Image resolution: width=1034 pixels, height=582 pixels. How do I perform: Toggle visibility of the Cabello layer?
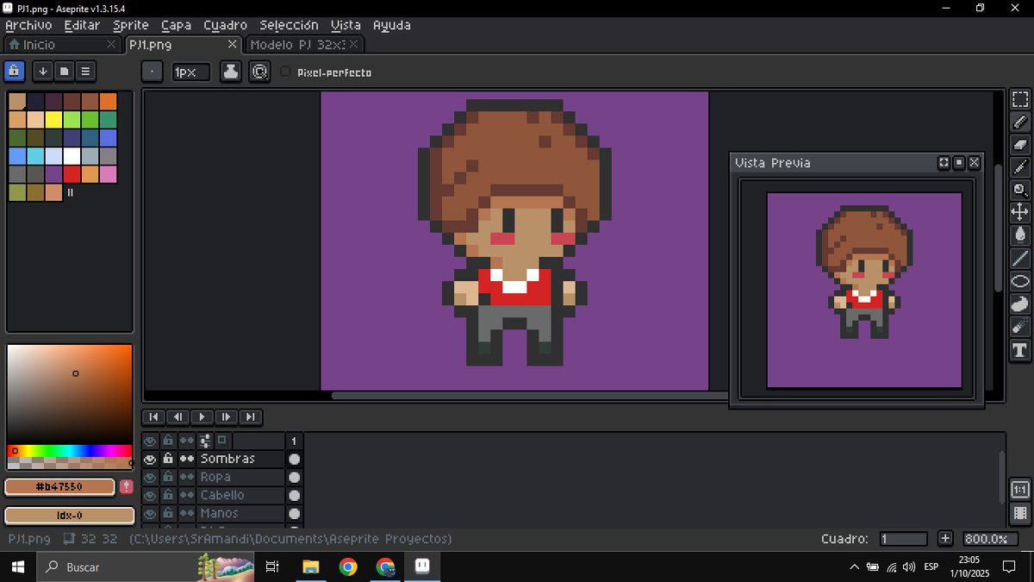(151, 496)
